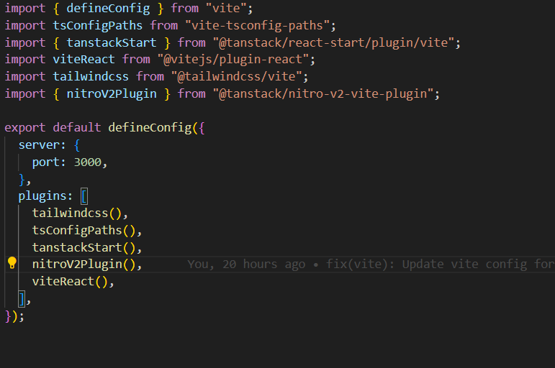Click the defineConfig( function call
The height and width of the screenshot is (368, 555).
click(x=153, y=128)
